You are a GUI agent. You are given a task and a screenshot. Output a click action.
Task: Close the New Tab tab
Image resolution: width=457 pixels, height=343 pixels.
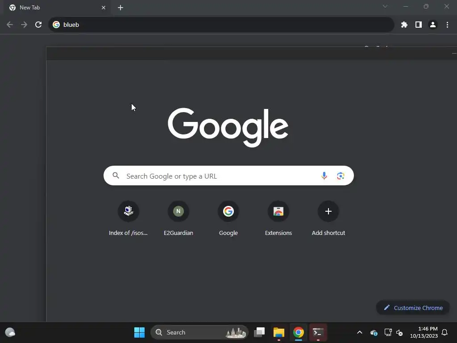(x=104, y=8)
